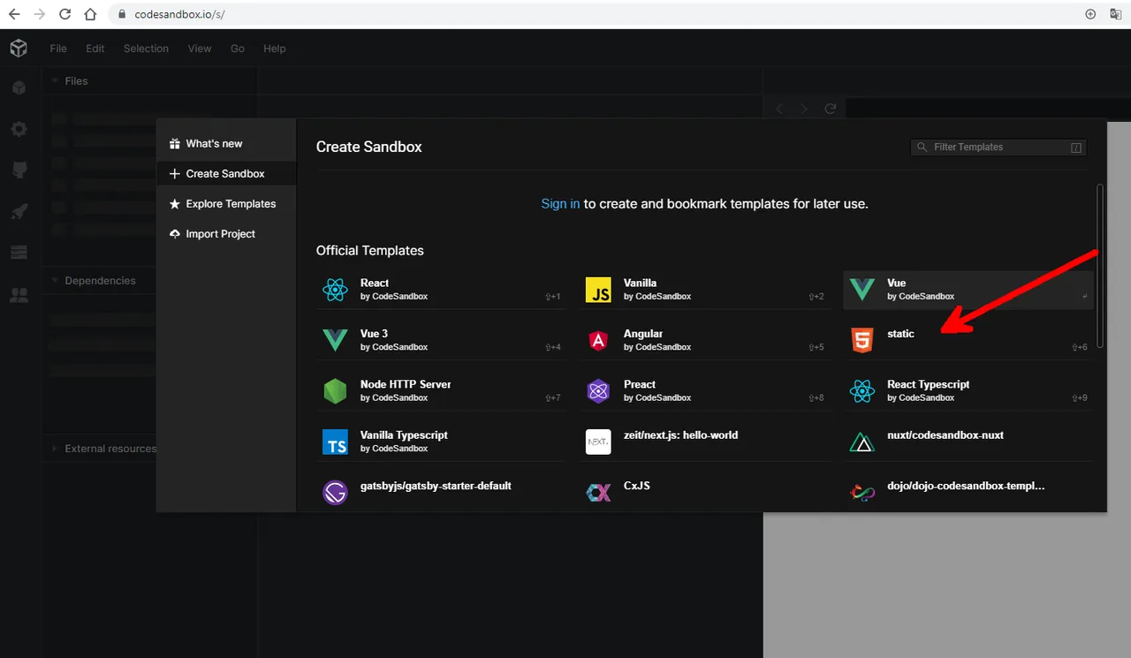Click the browser back arrow
The height and width of the screenshot is (658, 1131).
14,14
